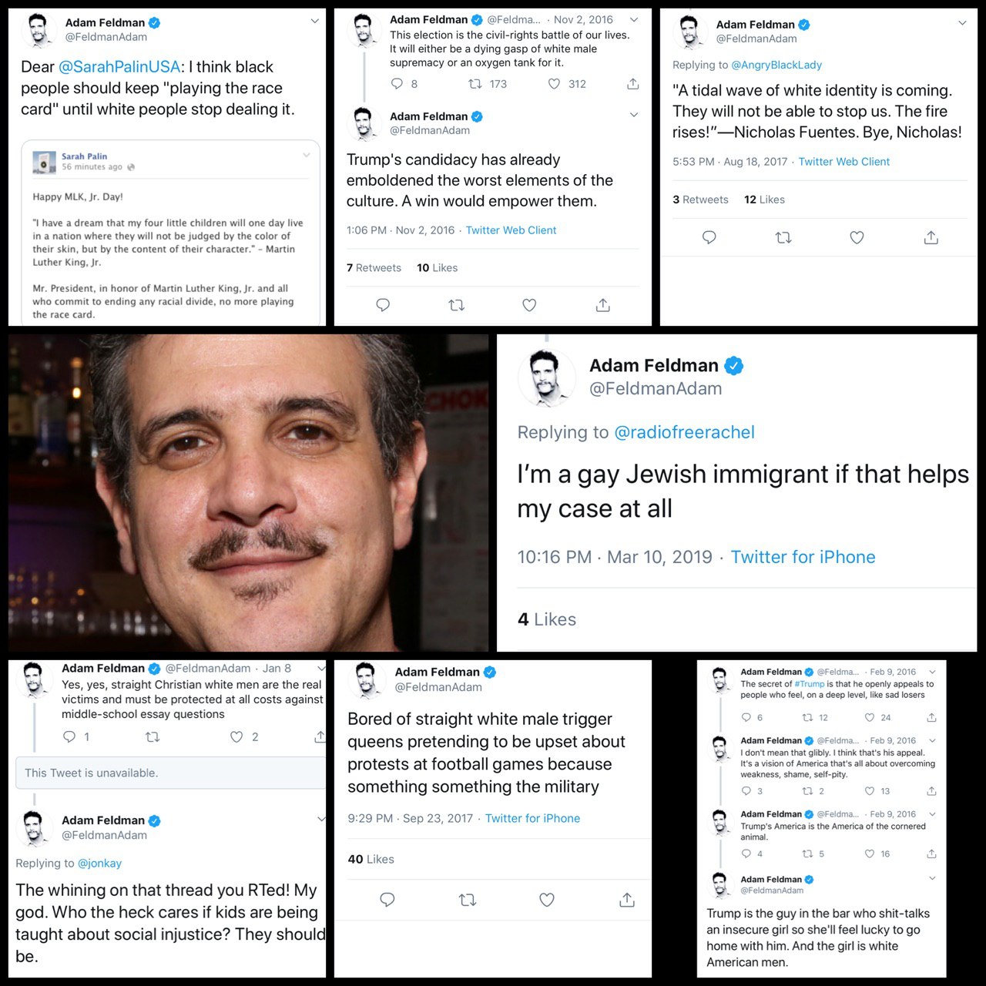The height and width of the screenshot is (986, 986).
Task: Retweet the 'cornered animal' Feb 9 tweet
Action: (x=807, y=854)
